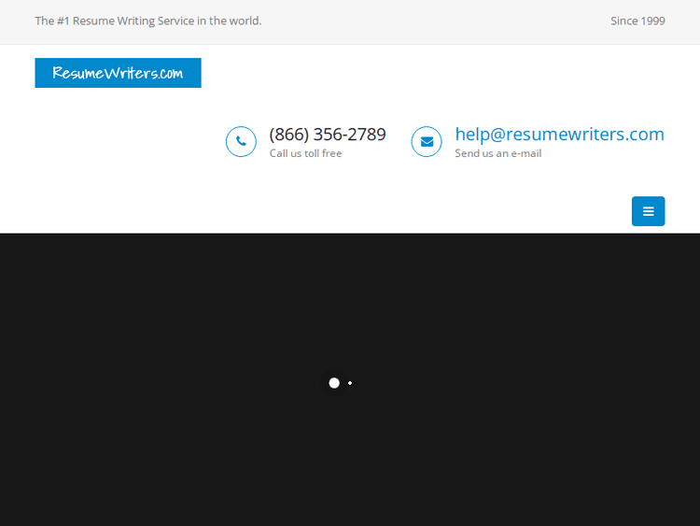Click the (866) area code
This screenshot has height=526, width=700.
(287, 135)
